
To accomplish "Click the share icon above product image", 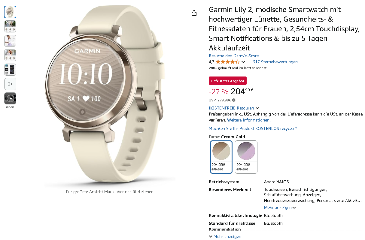I will click(194, 13).
